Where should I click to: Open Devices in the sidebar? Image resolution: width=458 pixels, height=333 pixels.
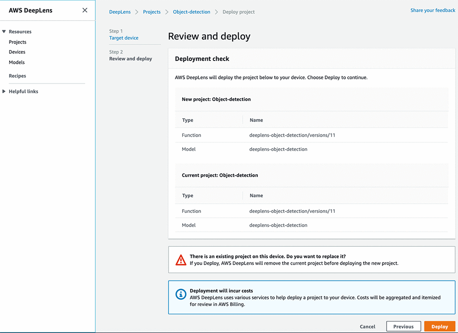tap(17, 52)
